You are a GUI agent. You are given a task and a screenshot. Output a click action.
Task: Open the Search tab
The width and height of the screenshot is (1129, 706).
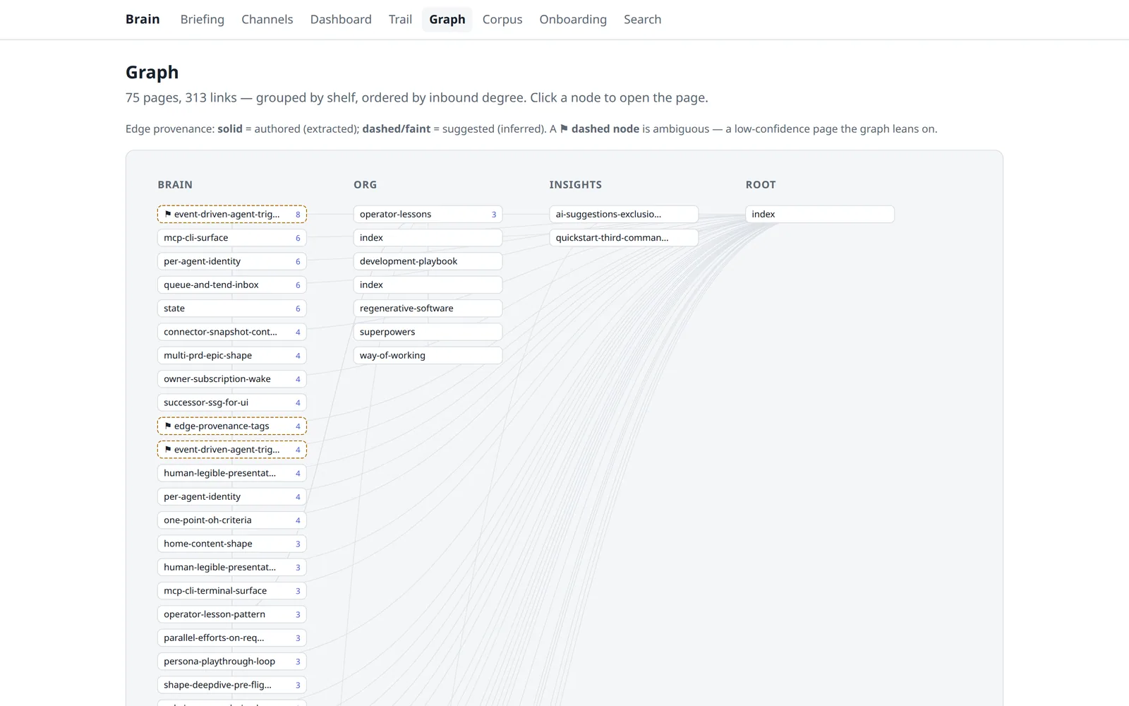(642, 19)
